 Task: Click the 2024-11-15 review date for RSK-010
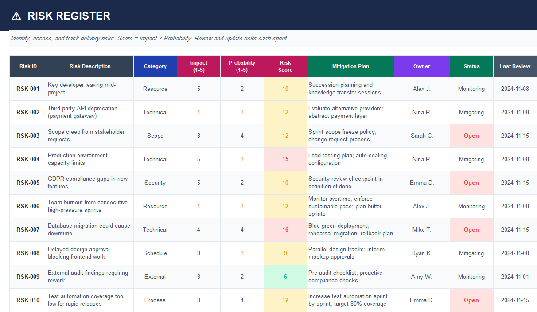tap(515, 300)
